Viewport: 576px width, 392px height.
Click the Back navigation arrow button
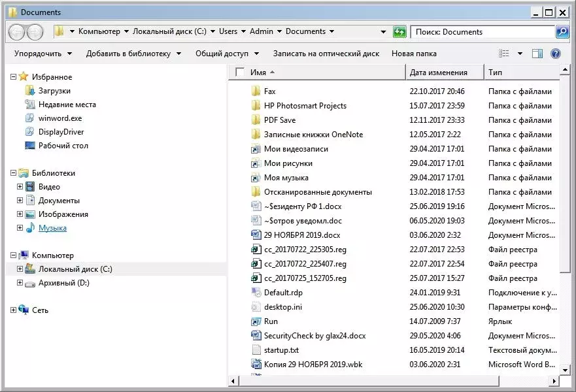point(16,33)
